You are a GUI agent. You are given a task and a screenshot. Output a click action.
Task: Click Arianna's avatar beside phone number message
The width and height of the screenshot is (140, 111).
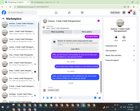click(x=45, y=90)
